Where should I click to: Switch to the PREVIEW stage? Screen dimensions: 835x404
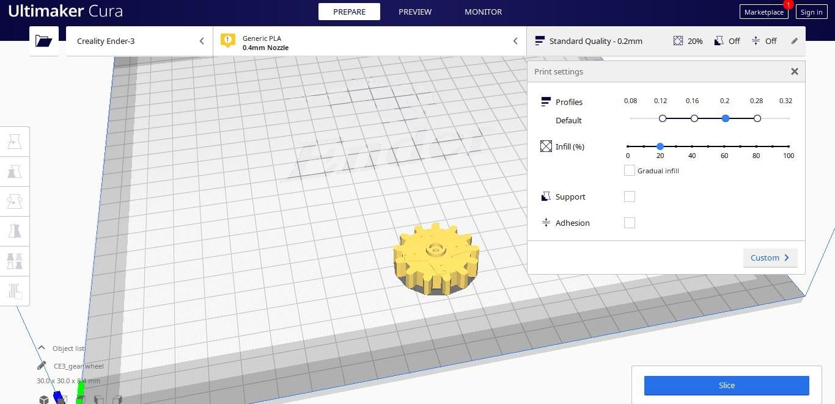415,12
